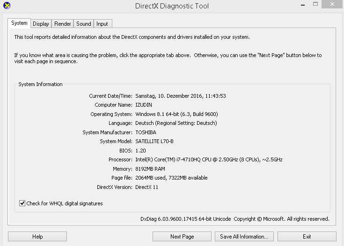Click memory value 8192MB RAM

tap(150, 169)
